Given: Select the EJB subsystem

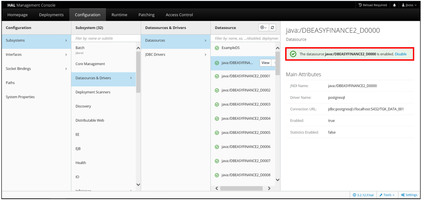Looking at the screenshot, I should 104,149.
